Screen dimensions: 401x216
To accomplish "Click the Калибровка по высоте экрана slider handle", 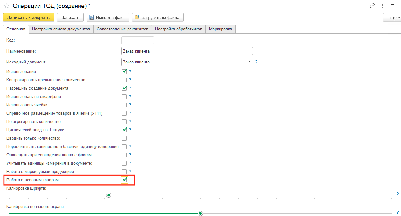I will coord(201,213).
